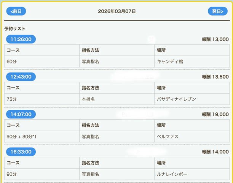This screenshot has height=183, width=233.
Task: Select the パサディナイレブン location cell
Action: (176, 99)
